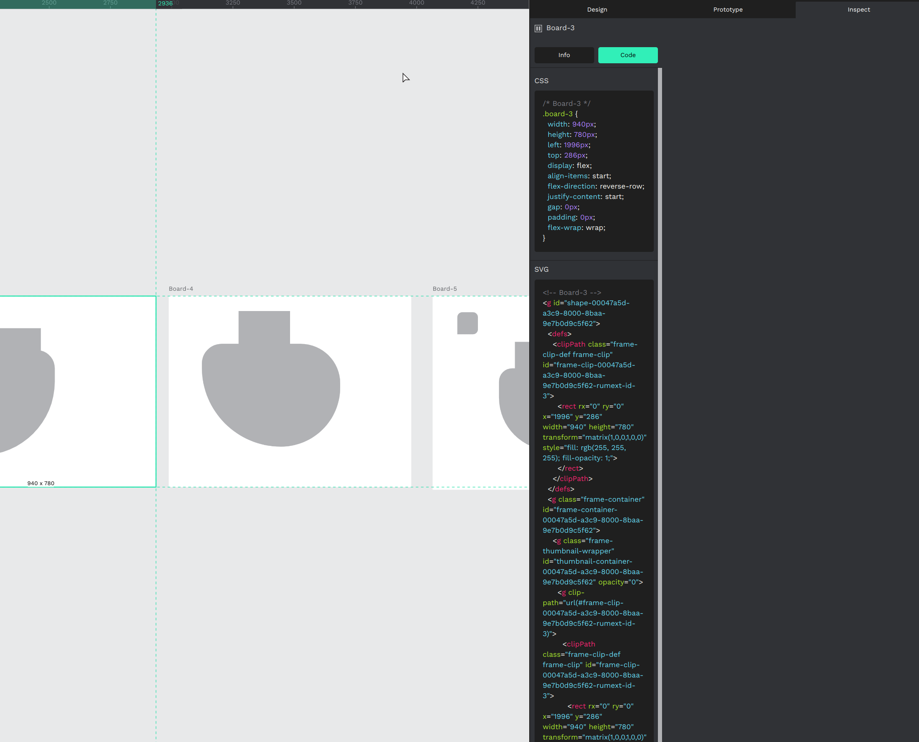Show the Info panel
The height and width of the screenshot is (742, 919).
pos(564,55)
